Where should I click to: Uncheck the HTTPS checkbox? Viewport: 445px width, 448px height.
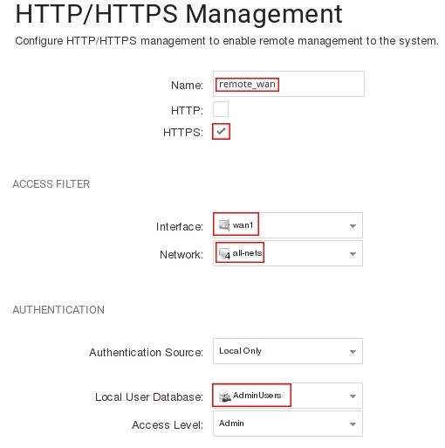221,131
